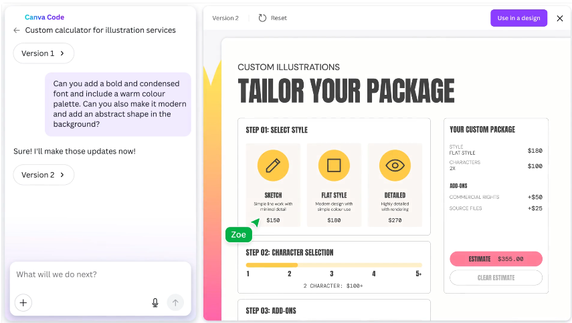Open the Version 2 label in the header
The width and height of the screenshot is (572, 323).
pos(225,18)
